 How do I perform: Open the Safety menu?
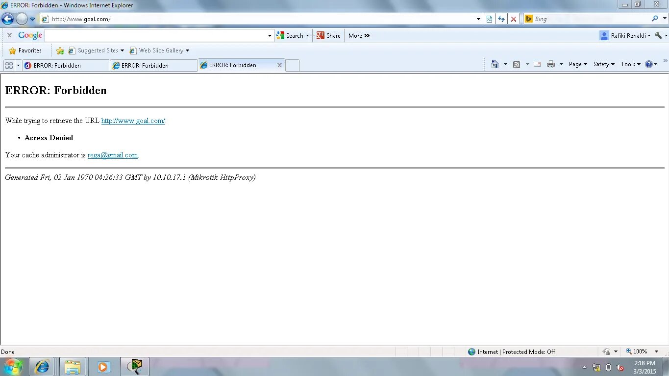[604, 64]
